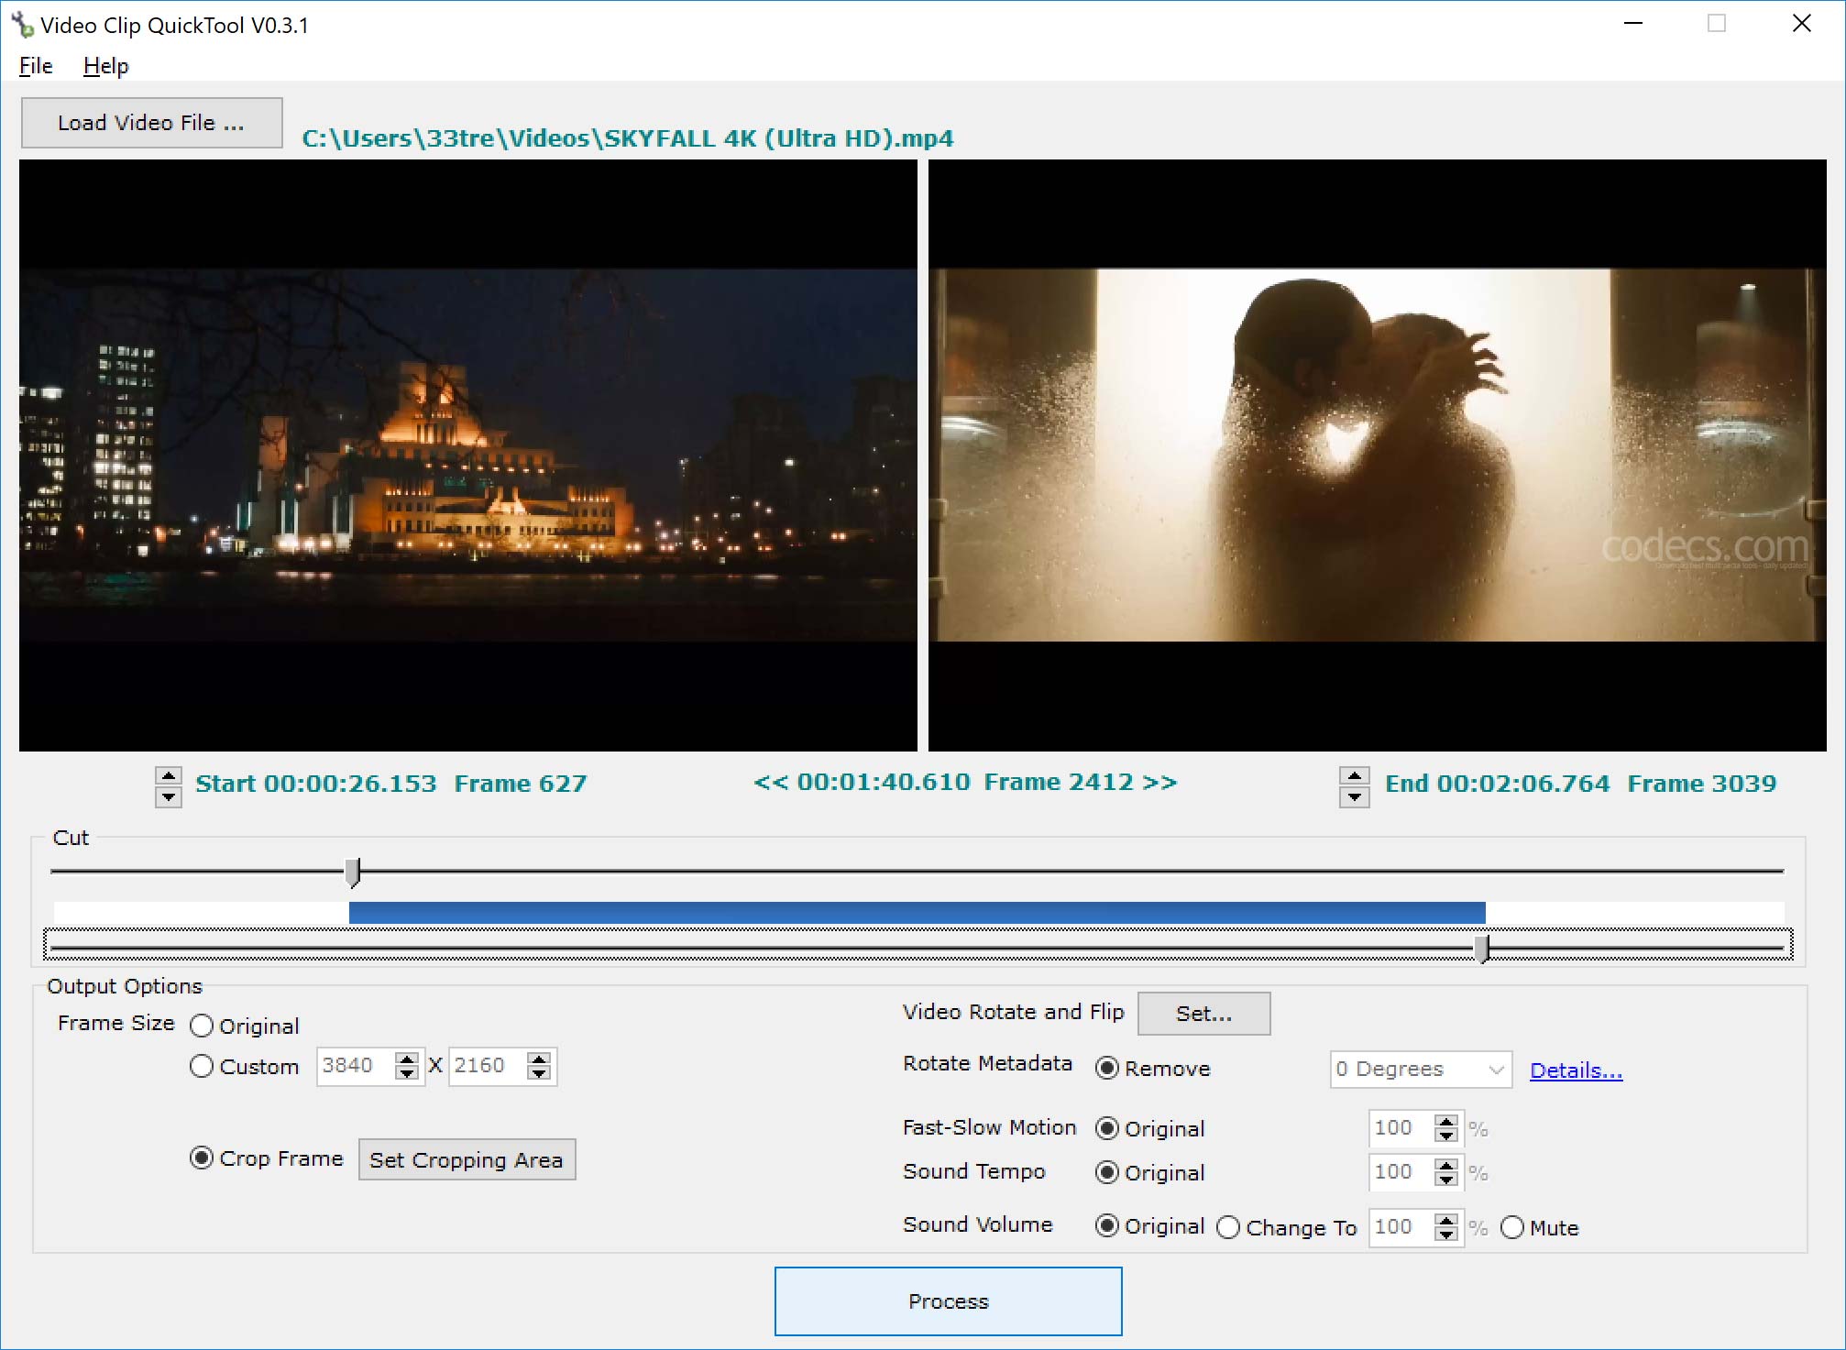Click the Video Clip QuickTool app icon
1846x1350 pixels.
tap(22, 25)
